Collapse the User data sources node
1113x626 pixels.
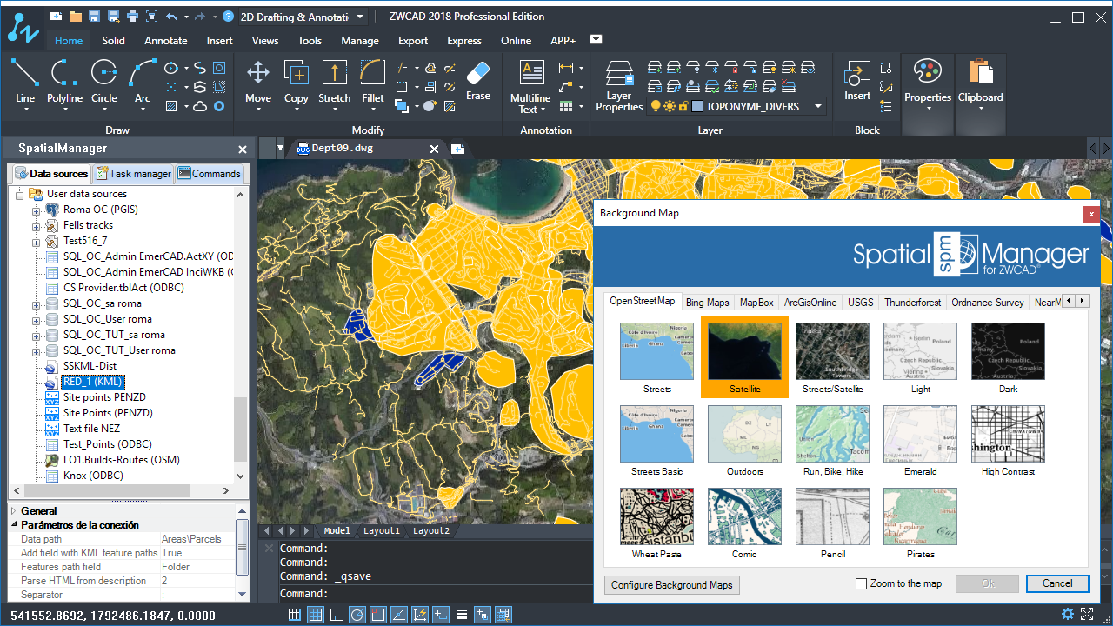tap(20, 194)
